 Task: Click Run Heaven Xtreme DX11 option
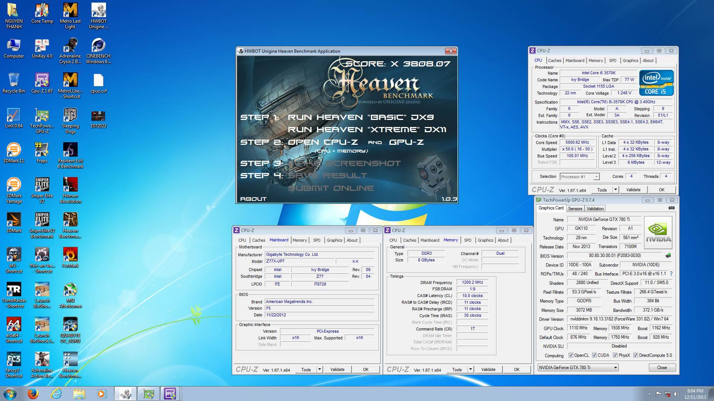coord(367,130)
